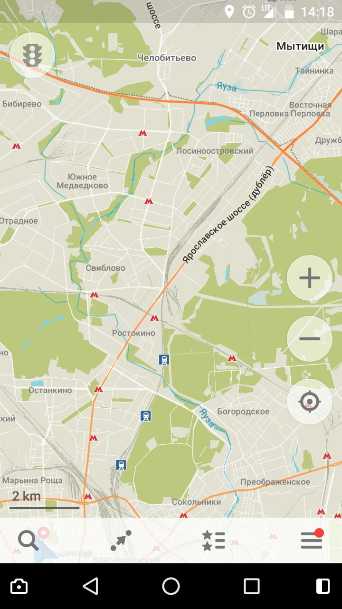Select the Мытищи city label

point(300,46)
